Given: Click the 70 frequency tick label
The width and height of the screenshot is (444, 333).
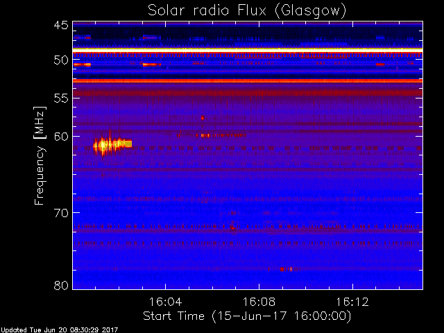Looking at the screenshot, I should click(x=61, y=213).
